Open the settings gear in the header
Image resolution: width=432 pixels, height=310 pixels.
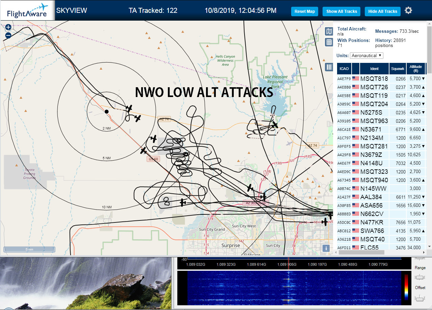click(408, 11)
